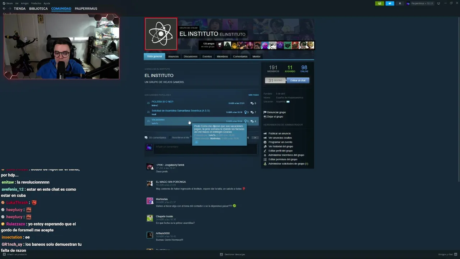Click the grid icon beside Editar permisos del grupo
The width and height of the screenshot is (460, 259).
click(265, 159)
